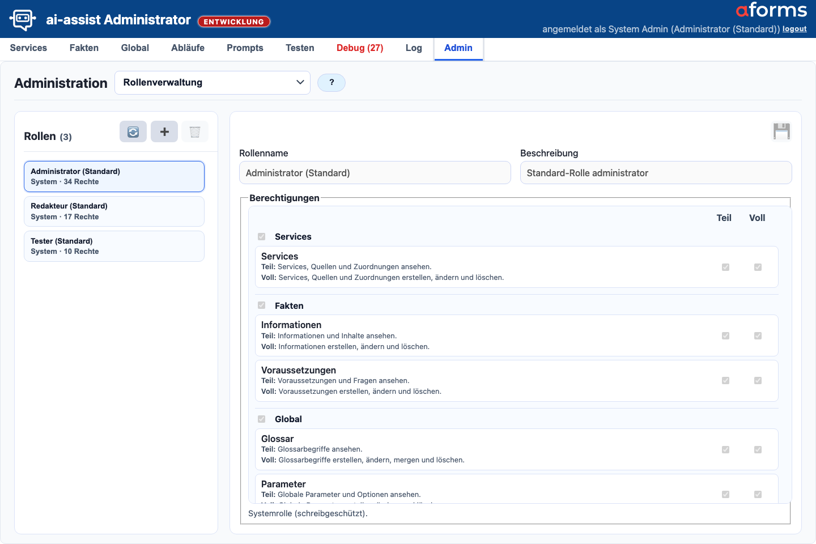Open the Services tab
This screenshot has height=544, width=816.
click(x=28, y=48)
